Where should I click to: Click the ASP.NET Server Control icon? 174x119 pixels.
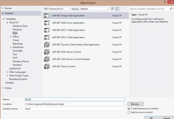(x=47, y=66)
